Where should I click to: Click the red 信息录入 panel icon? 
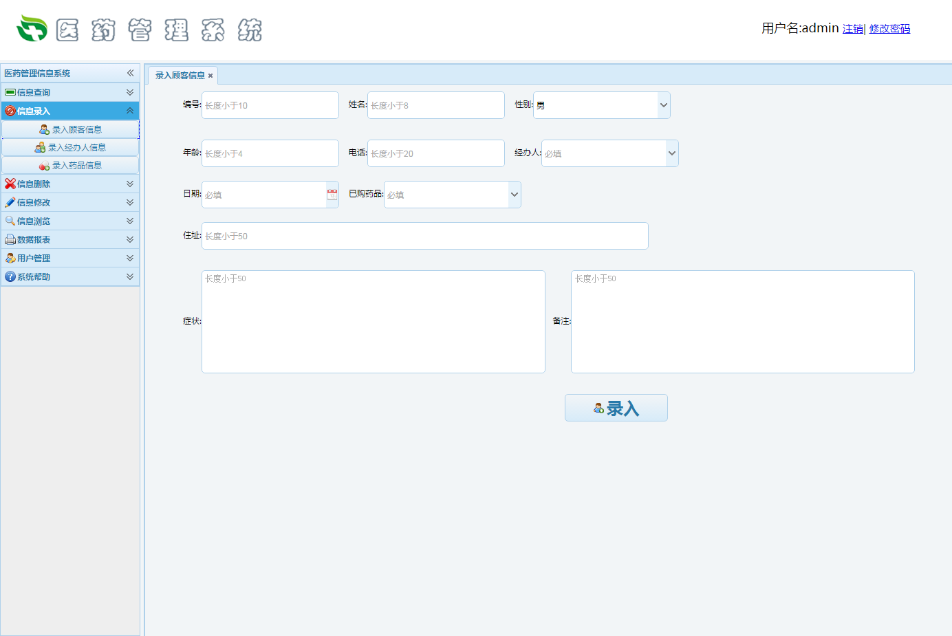click(x=10, y=111)
